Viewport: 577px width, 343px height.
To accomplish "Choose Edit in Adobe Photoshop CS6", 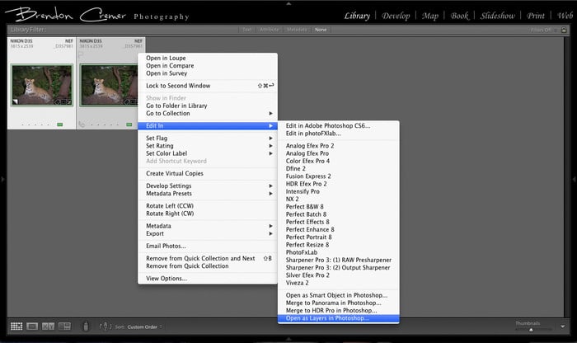I will click(x=338, y=125).
